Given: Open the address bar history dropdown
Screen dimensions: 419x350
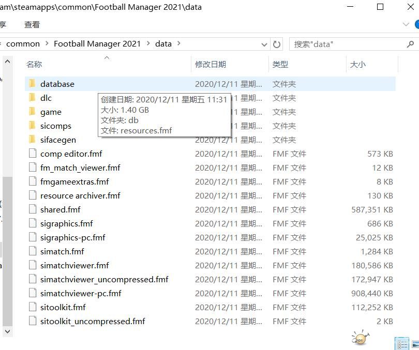Looking at the screenshot, I should point(264,44).
